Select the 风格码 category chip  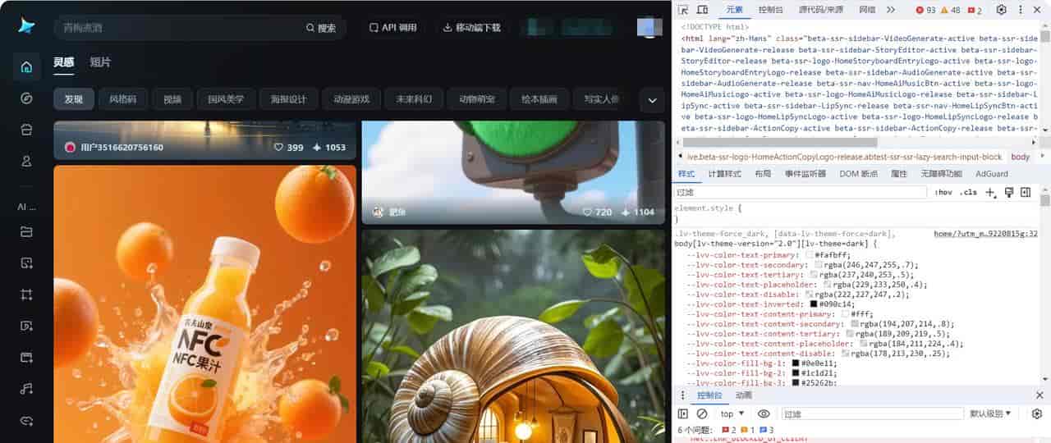pos(123,99)
